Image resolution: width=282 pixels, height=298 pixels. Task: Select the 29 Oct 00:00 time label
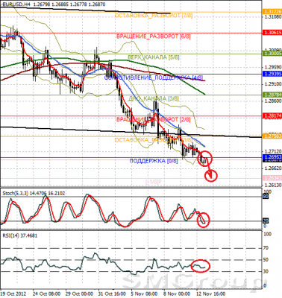tap(79, 294)
